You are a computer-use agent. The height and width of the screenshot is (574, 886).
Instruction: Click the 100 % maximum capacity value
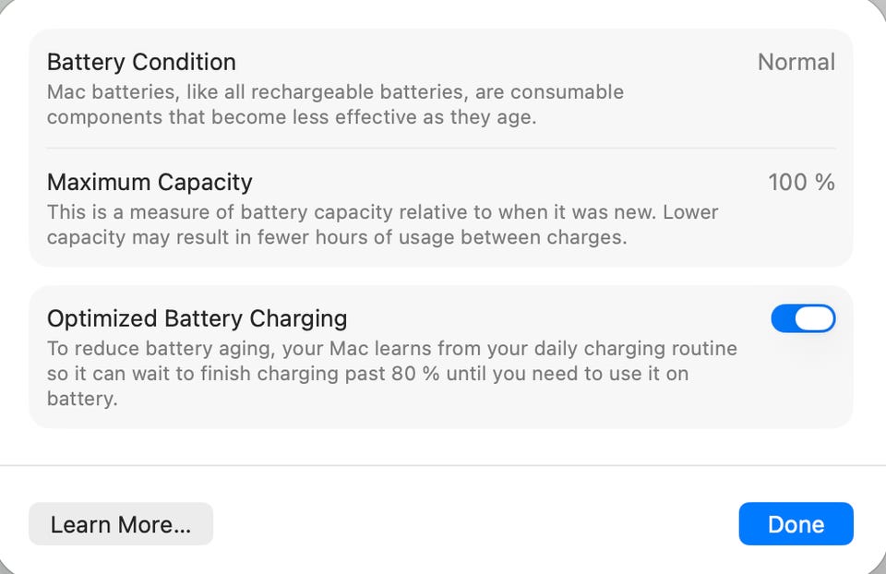pos(801,182)
